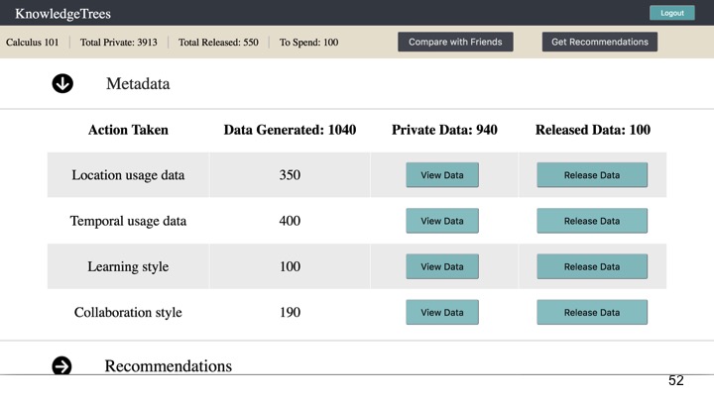Click the Total Released: 550 indicator

coord(218,43)
